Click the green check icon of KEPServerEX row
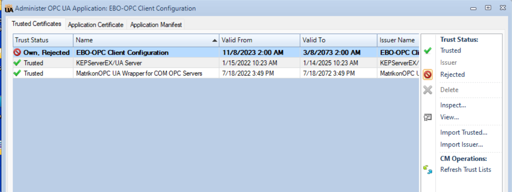The image size is (512, 192). (x=17, y=63)
